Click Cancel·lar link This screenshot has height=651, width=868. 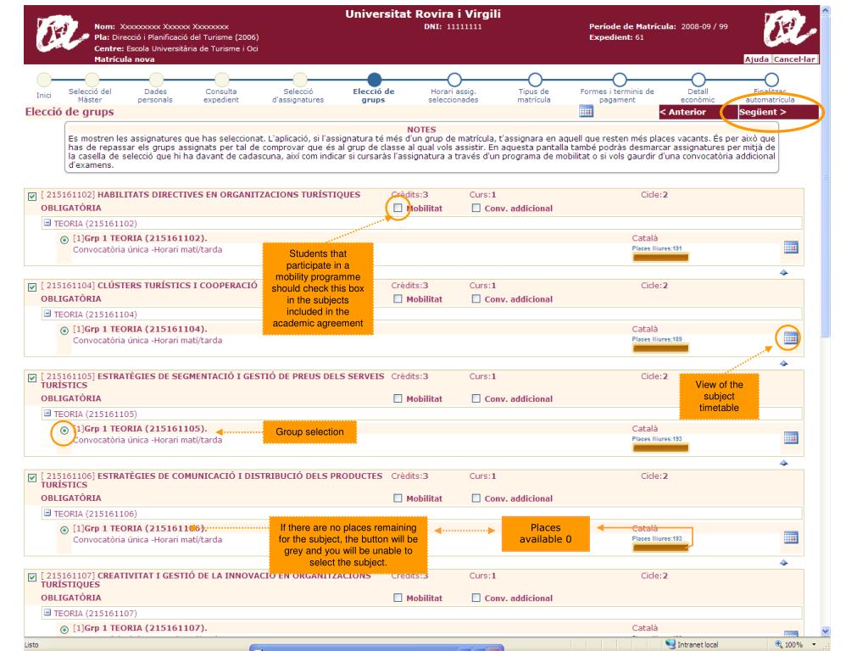click(x=794, y=59)
